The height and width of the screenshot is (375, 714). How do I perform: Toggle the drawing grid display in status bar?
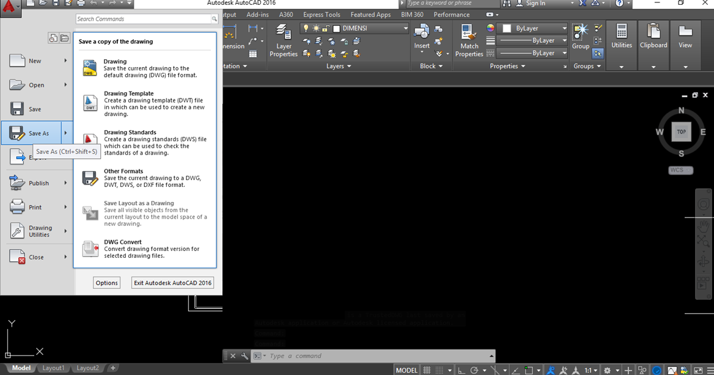tap(427, 370)
